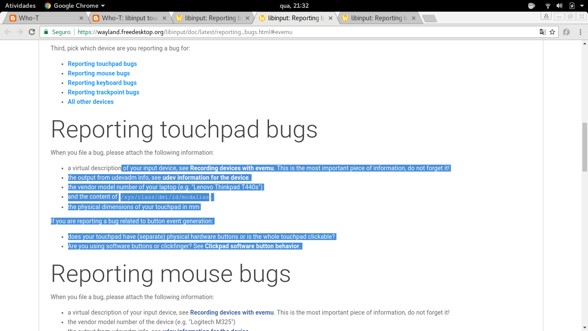
Task: Open Chrome's three-dot menu
Action: point(580,32)
